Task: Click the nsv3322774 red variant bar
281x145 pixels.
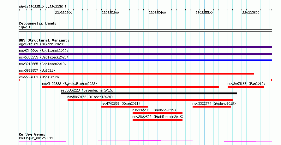Action: tap(212, 107)
